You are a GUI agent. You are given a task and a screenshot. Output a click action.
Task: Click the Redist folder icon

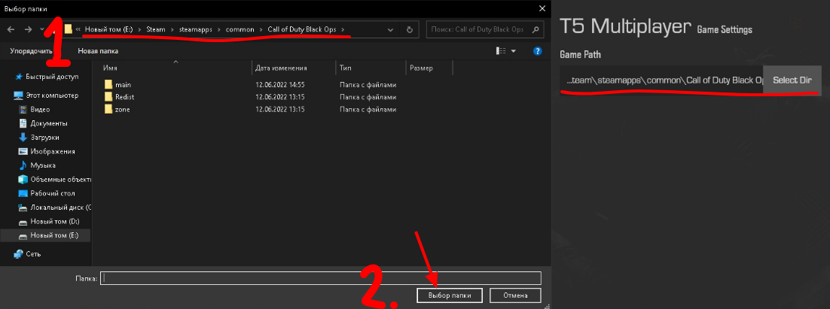108,97
